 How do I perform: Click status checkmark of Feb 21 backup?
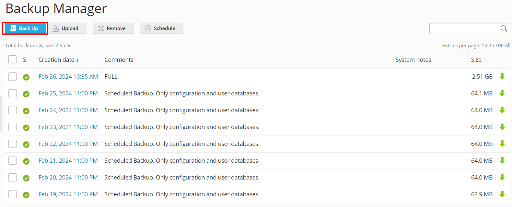[26, 161]
